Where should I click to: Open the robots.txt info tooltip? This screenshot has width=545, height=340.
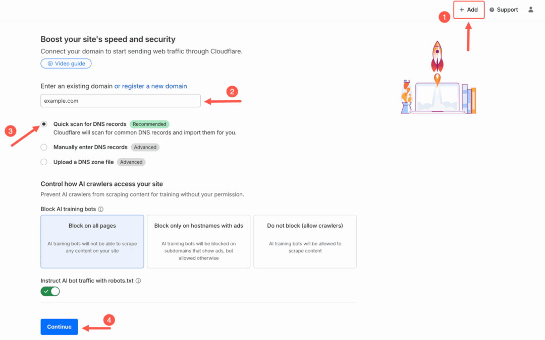click(138, 281)
